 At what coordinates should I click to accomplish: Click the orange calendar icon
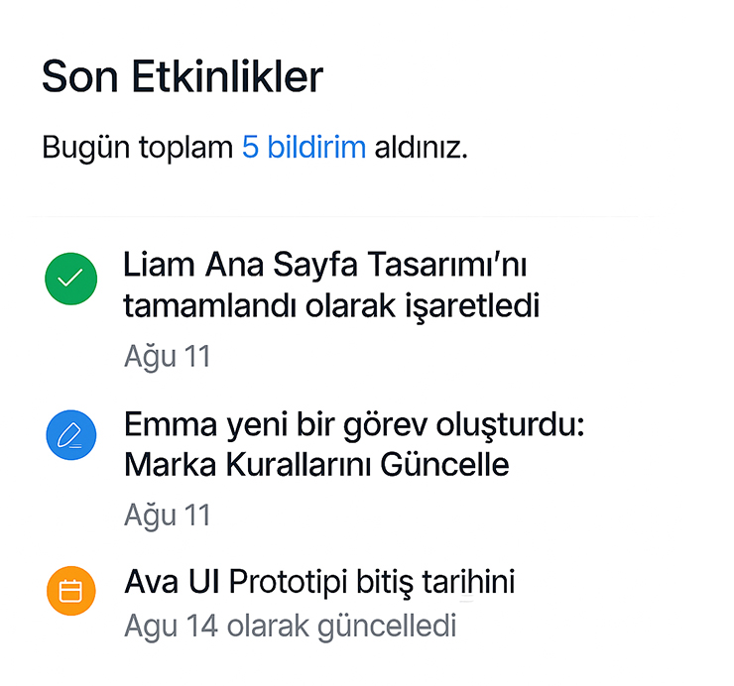pos(70,592)
